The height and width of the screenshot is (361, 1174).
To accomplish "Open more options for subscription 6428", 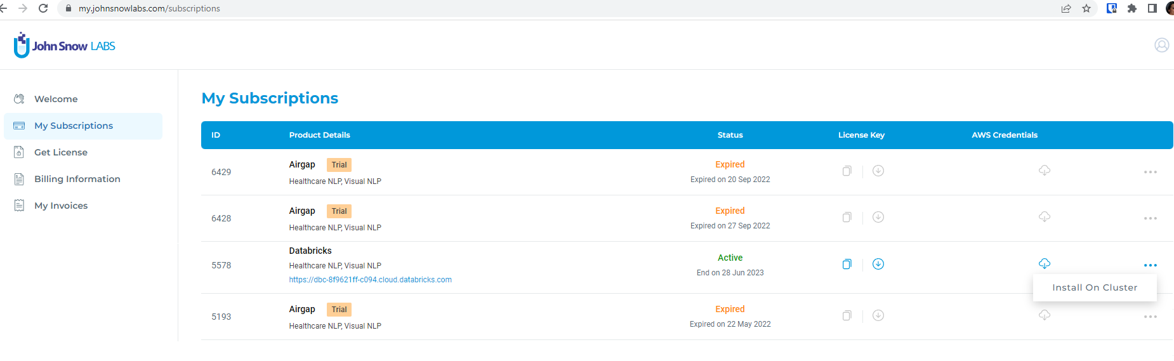I will click(1151, 218).
